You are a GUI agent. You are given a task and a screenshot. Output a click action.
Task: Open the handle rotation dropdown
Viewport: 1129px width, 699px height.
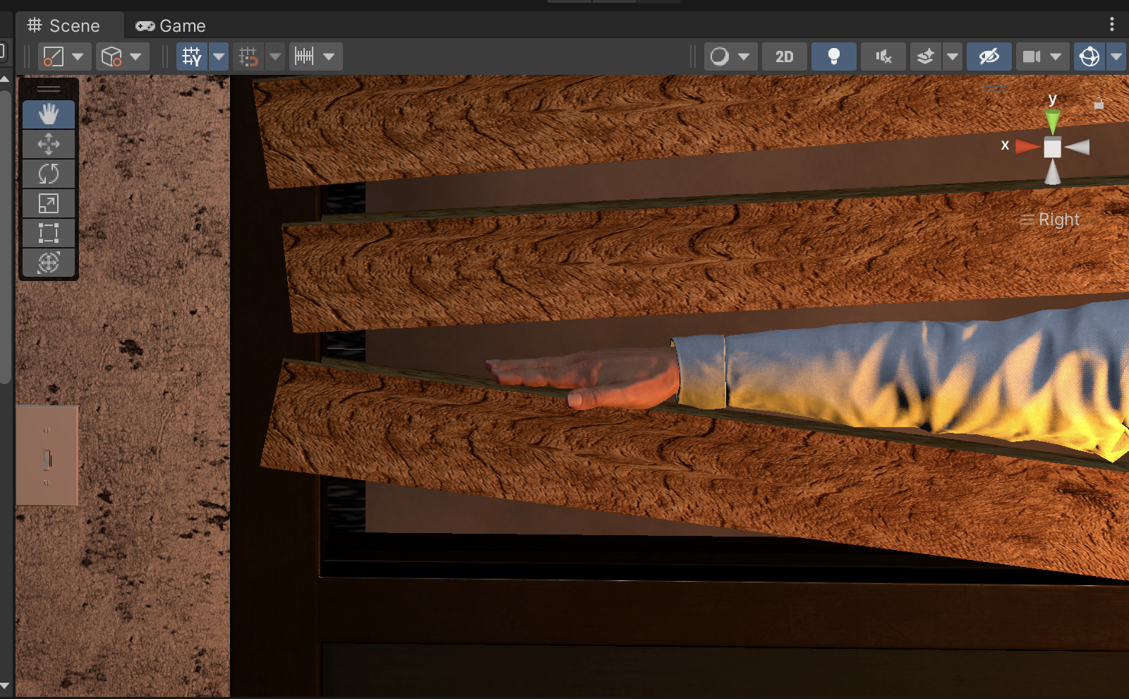[136, 56]
